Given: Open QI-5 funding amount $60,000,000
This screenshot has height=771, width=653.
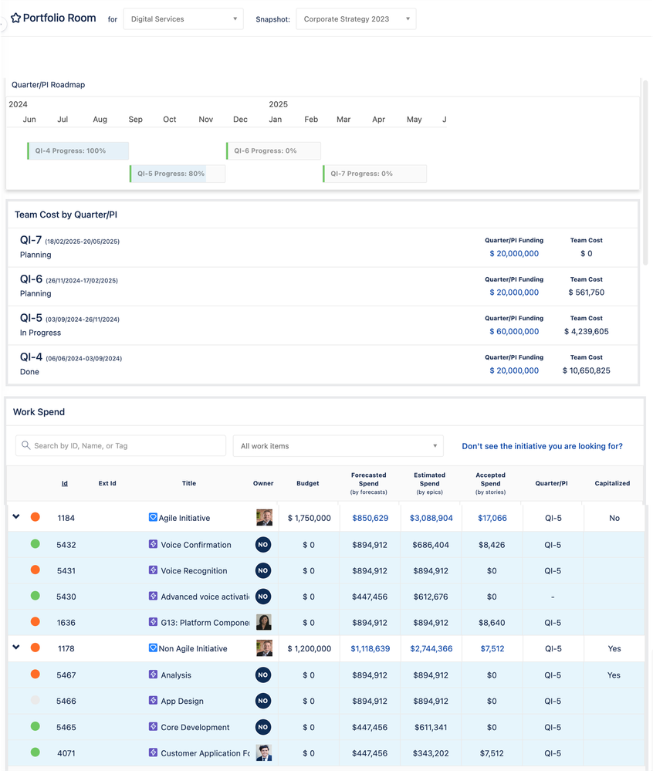Looking at the screenshot, I should tap(514, 332).
